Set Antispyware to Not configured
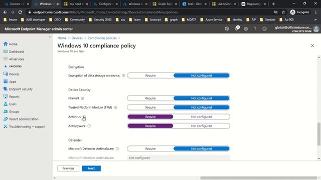The image size is (321, 180). click(202, 126)
